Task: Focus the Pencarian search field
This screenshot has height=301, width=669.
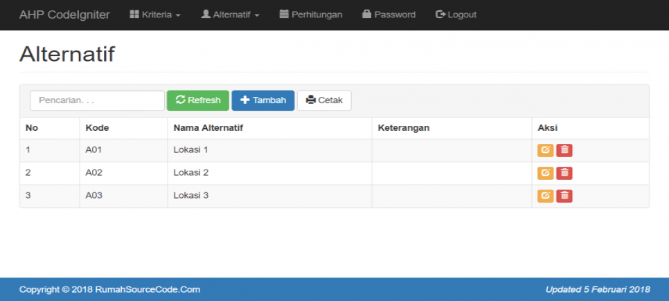Action: point(97,100)
